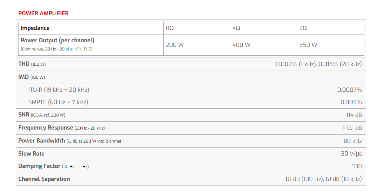Select the 2Ω impedance column header

pos(303,28)
